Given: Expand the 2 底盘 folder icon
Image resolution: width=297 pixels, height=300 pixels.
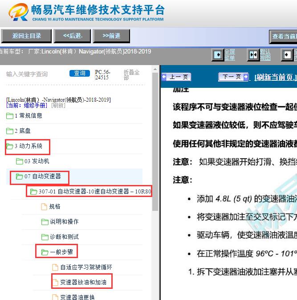Looking at the screenshot, I should pyautogui.click(x=9, y=131).
